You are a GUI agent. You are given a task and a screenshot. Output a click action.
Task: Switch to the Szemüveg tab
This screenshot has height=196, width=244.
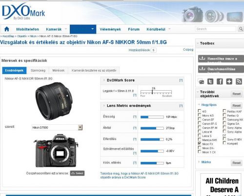pos(38,70)
